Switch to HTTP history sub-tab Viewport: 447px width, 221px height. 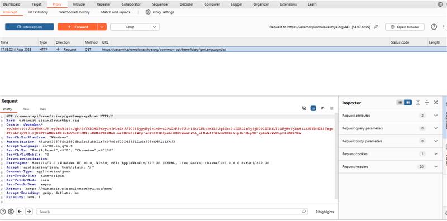click(x=38, y=12)
